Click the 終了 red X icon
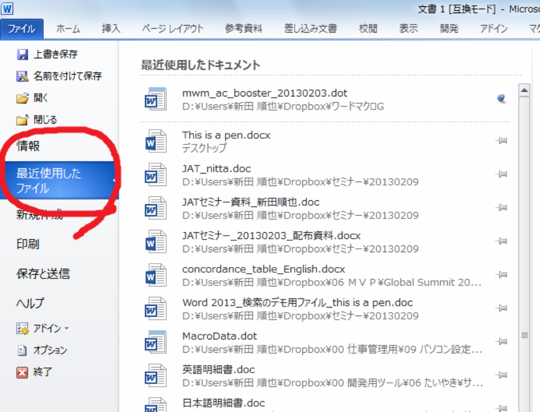540x412 pixels. [x=23, y=373]
